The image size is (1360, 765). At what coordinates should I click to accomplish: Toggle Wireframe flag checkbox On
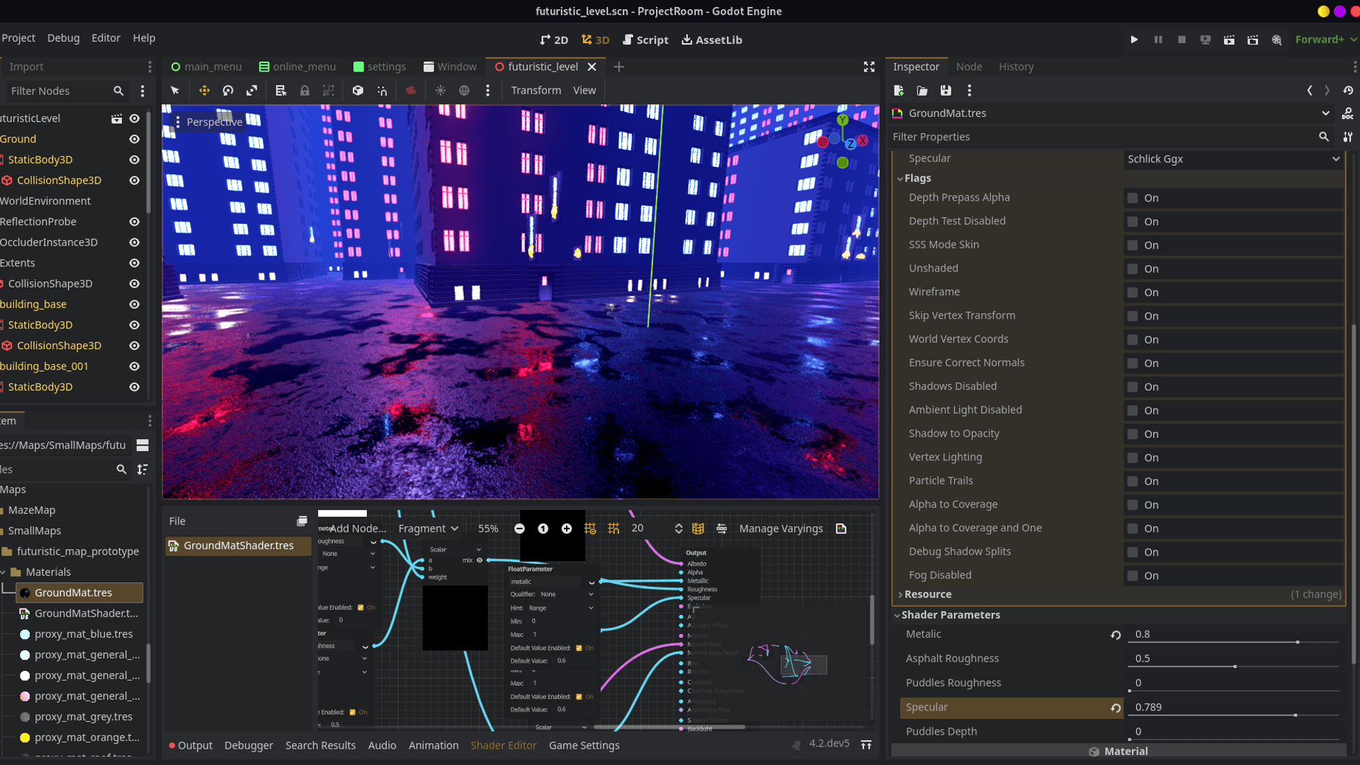tap(1133, 291)
